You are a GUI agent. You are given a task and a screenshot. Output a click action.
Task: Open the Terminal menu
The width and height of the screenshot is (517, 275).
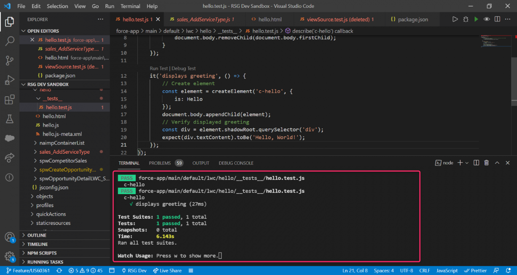click(130, 6)
